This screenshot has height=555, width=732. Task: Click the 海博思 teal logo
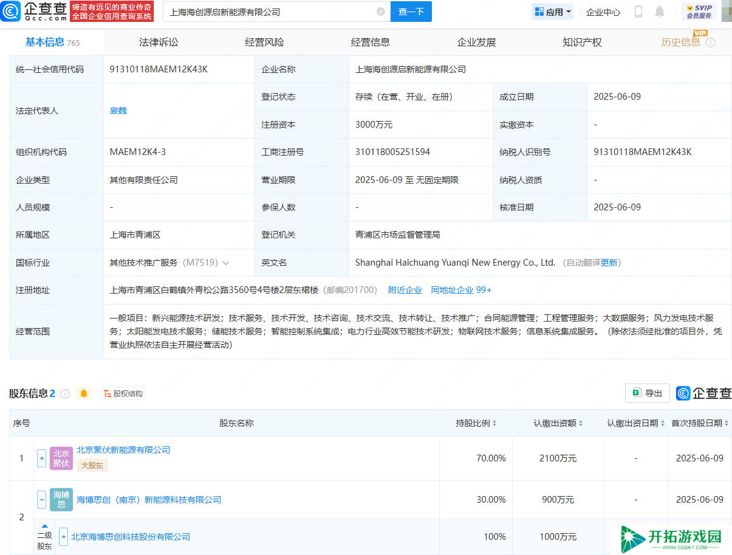click(x=61, y=500)
